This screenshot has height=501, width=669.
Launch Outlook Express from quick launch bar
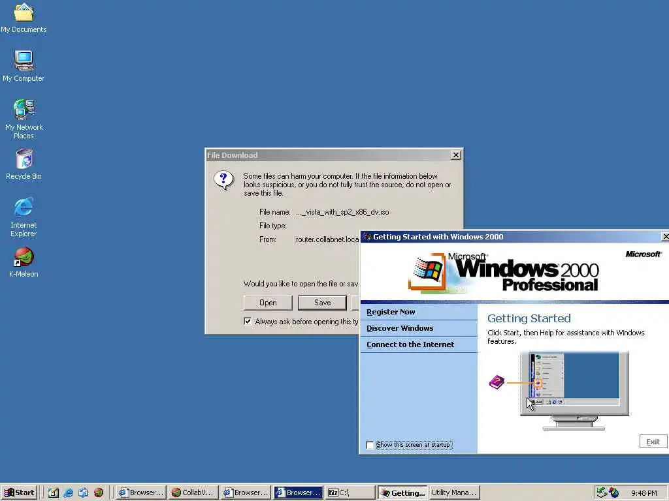point(83,493)
